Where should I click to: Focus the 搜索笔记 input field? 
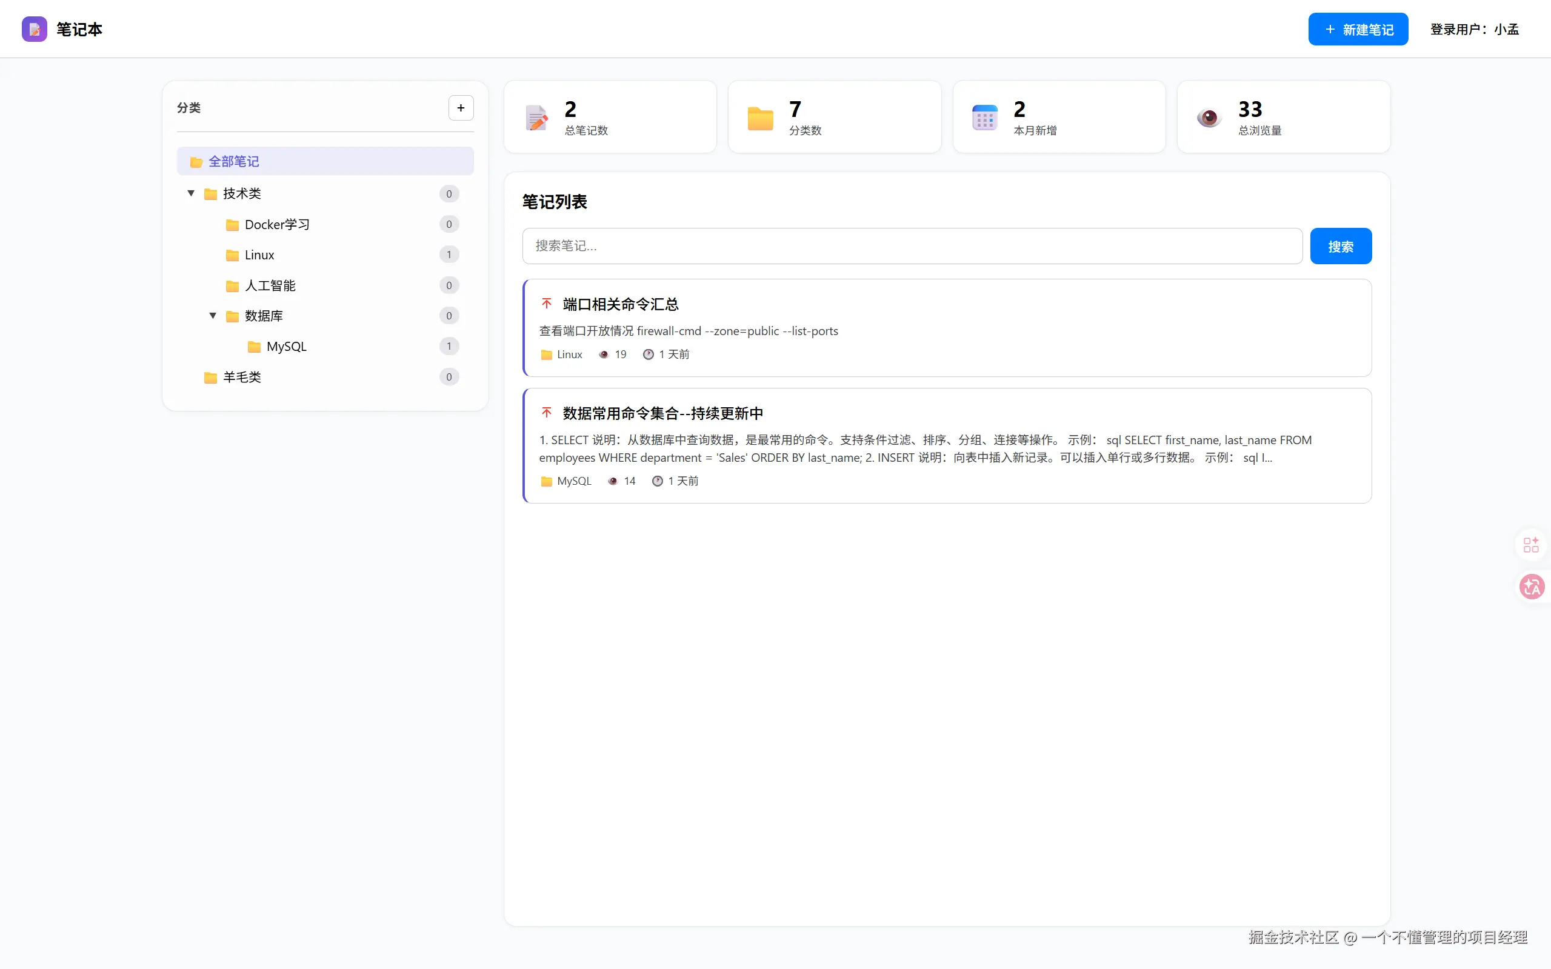click(912, 246)
